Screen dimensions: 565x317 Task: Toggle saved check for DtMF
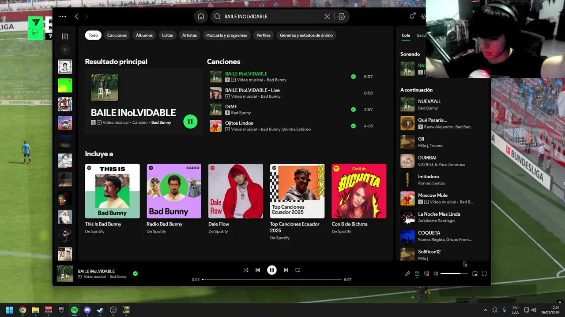[x=353, y=109]
